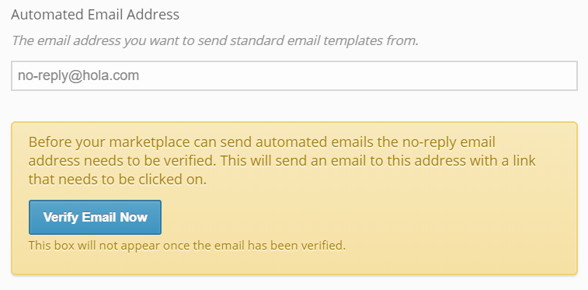Image resolution: width=588 pixels, height=290 pixels.
Task: Click the Verify Email Now button
Action: pyautogui.click(x=95, y=217)
